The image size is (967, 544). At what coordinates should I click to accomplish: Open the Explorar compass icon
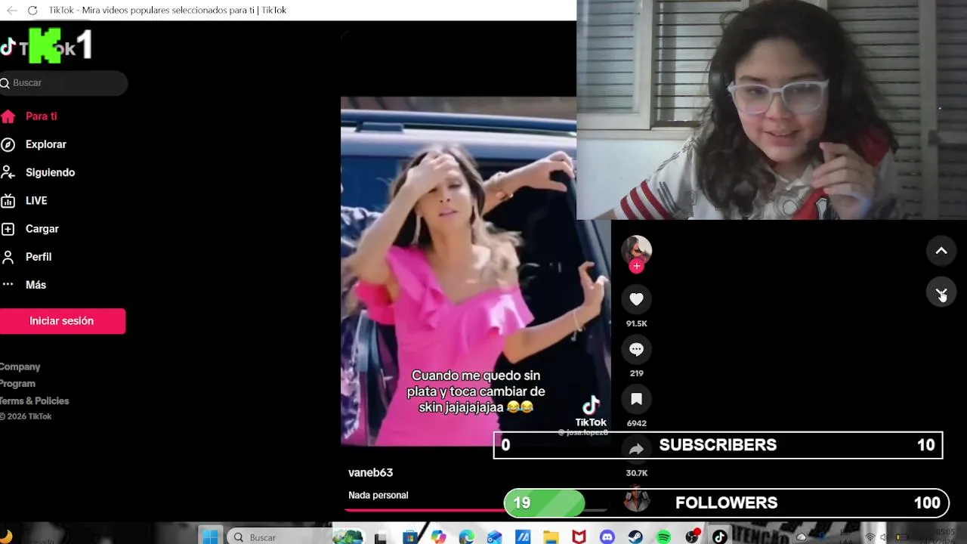[8, 144]
